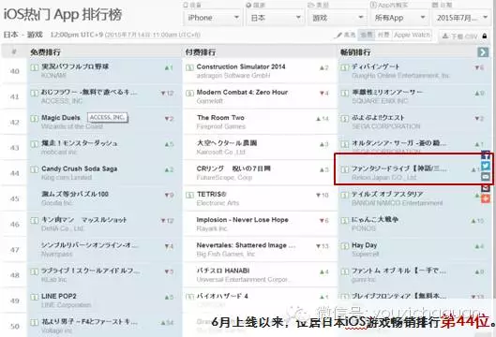
Task: Click in-app purchase icon beside ディバインゲート
Action: tap(345, 67)
